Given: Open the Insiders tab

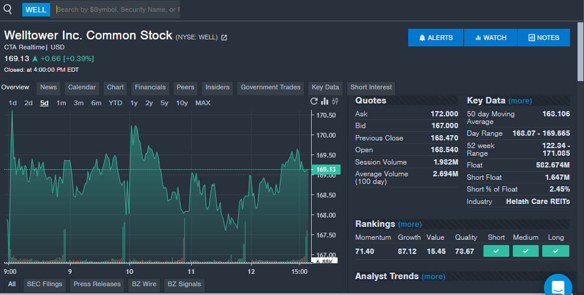Looking at the screenshot, I should click(x=218, y=88).
